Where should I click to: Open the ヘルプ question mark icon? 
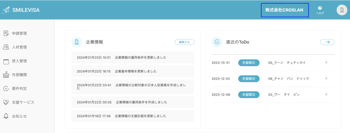pos(320,8)
